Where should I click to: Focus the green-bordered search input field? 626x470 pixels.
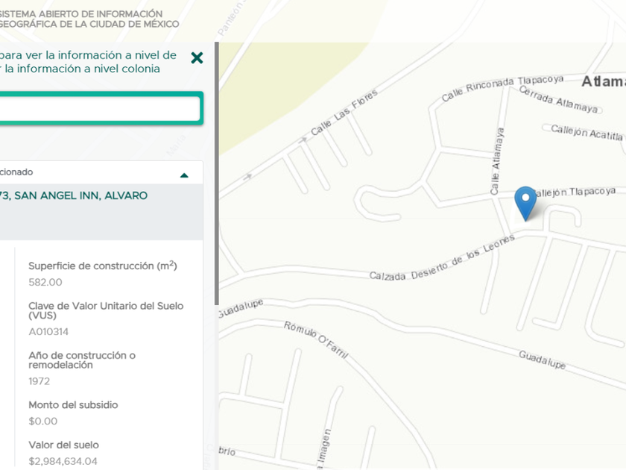[100, 108]
